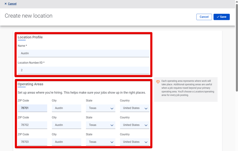Click the Location Profile heading
This screenshot has height=151, width=238.
tap(30, 37)
